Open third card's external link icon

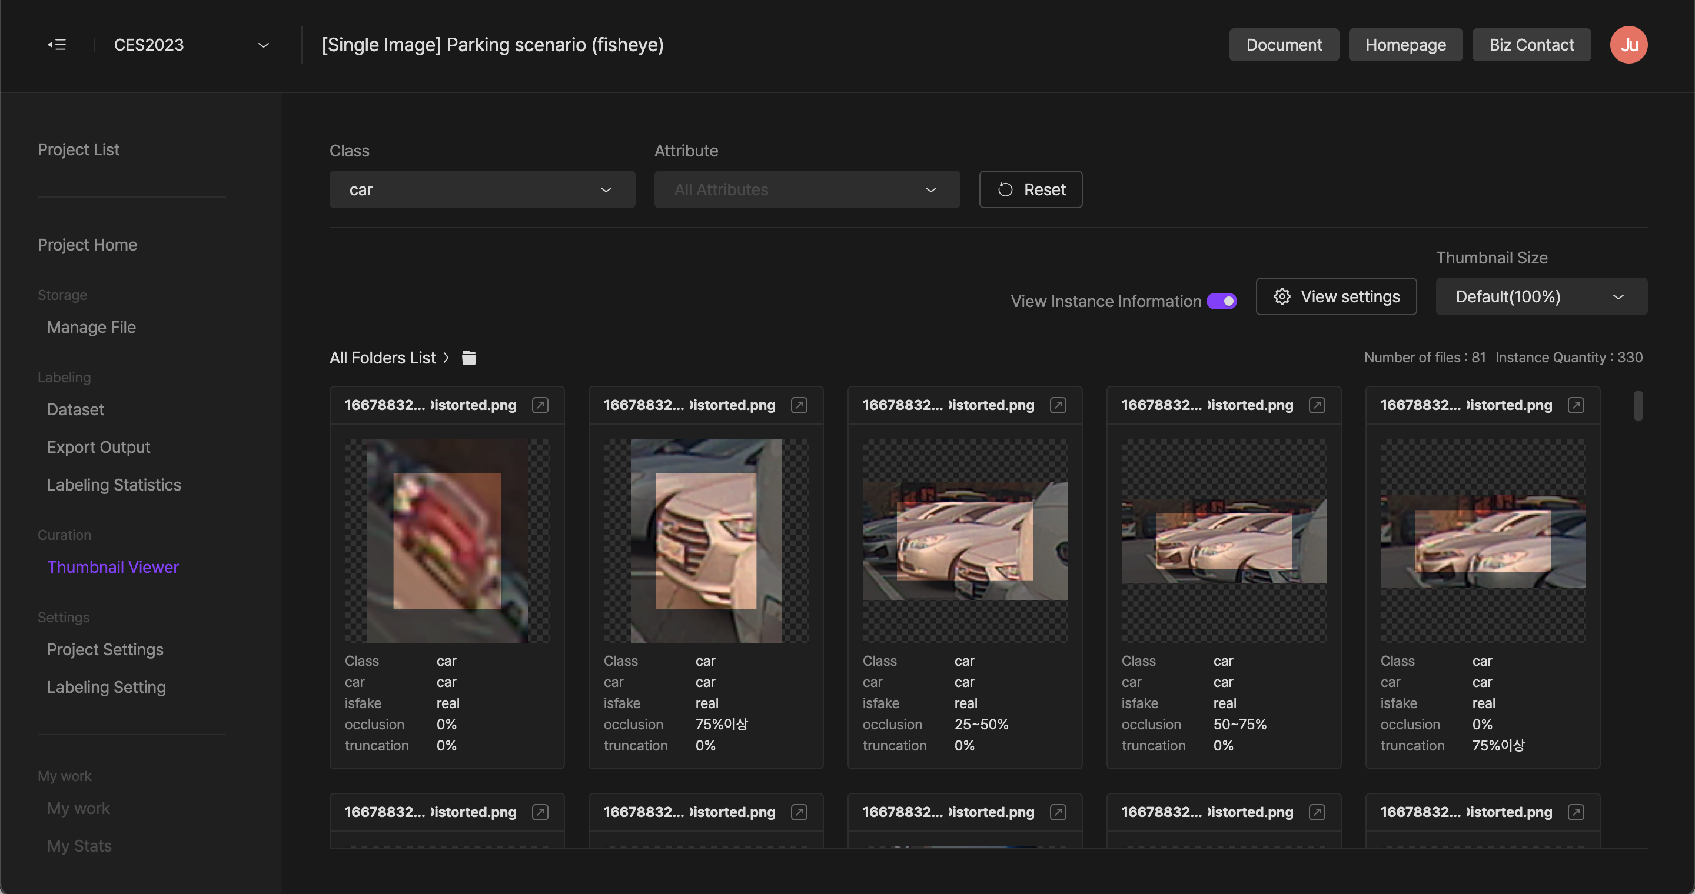pyautogui.click(x=1058, y=405)
